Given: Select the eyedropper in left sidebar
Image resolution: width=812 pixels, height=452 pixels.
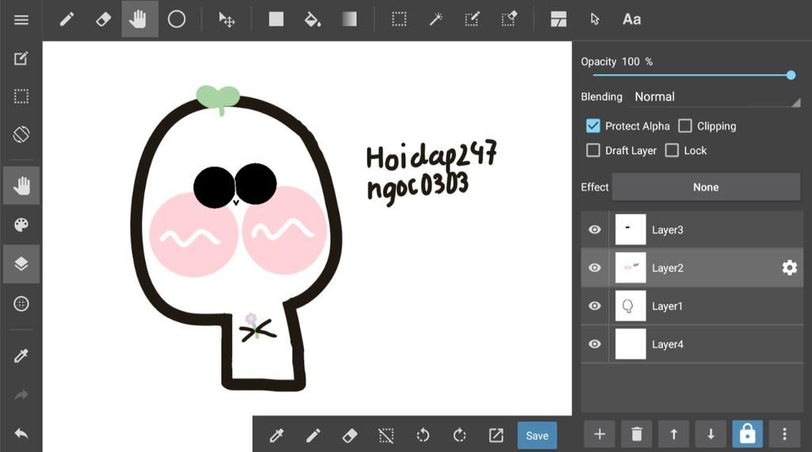Looking at the screenshot, I should [21, 356].
